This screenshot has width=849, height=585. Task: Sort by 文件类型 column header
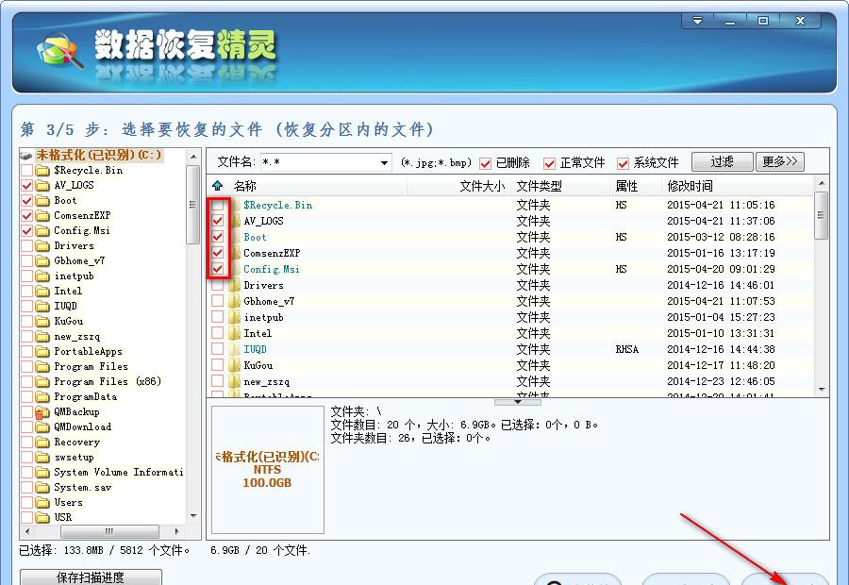[x=539, y=186]
